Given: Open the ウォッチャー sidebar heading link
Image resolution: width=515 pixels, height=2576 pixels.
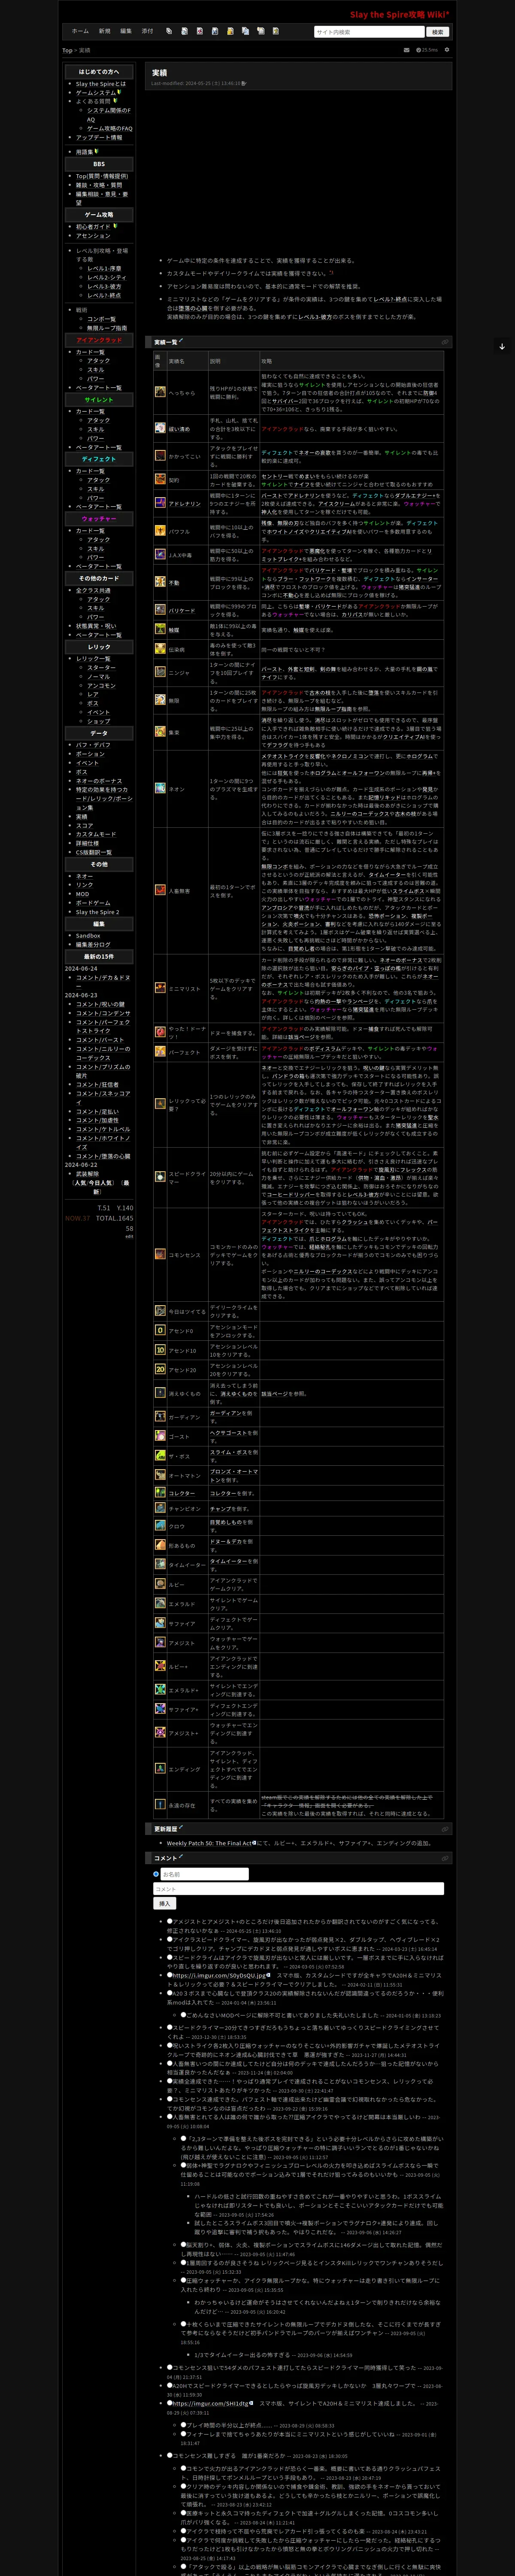Looking at the screenshot, I should pyautogui.click(x=99, y=519).
